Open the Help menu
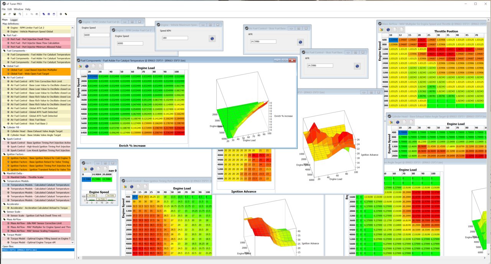The image size is (491, 264). (x=28, y=9)
